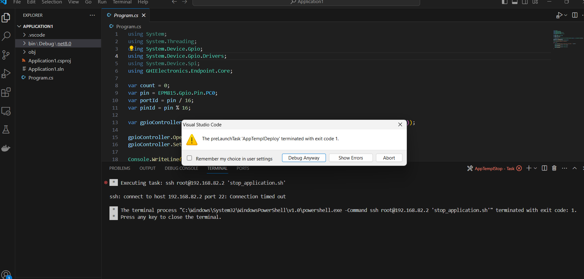Open Run and Debug view
The image size is (584, 279).
pyautogui.click(x=6, y=74)
